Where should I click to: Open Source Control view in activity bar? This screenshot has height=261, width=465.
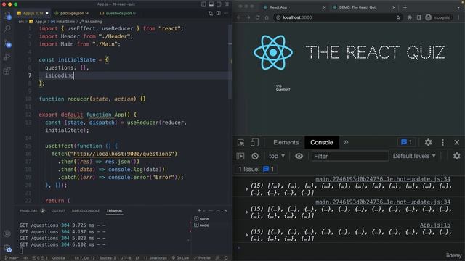pos(7,43)
